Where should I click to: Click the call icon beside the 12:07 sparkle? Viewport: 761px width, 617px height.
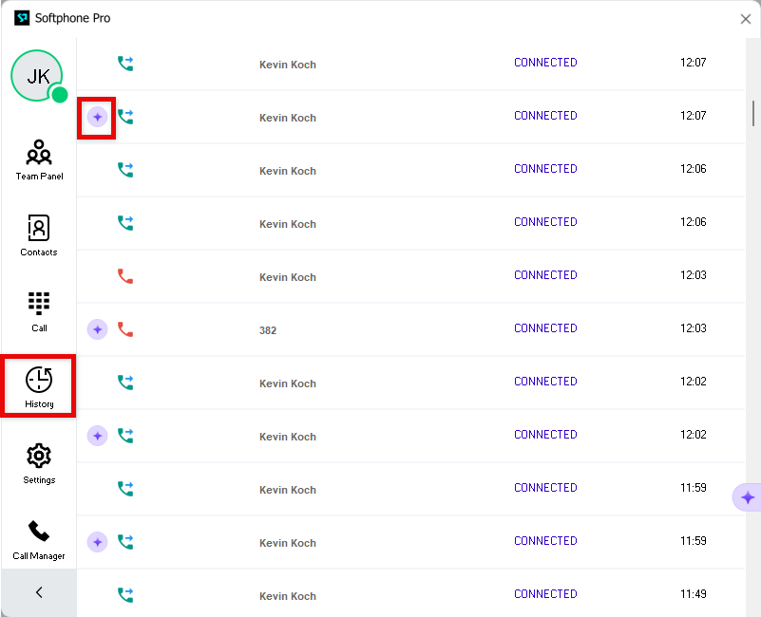[x=125, y=117]
